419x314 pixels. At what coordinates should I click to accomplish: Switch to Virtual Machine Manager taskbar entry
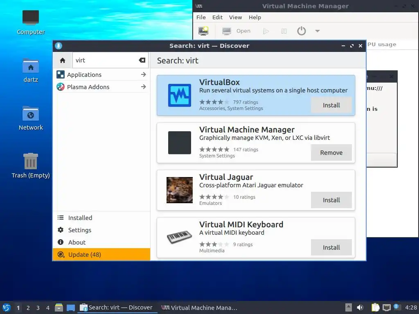pos(199,307)
